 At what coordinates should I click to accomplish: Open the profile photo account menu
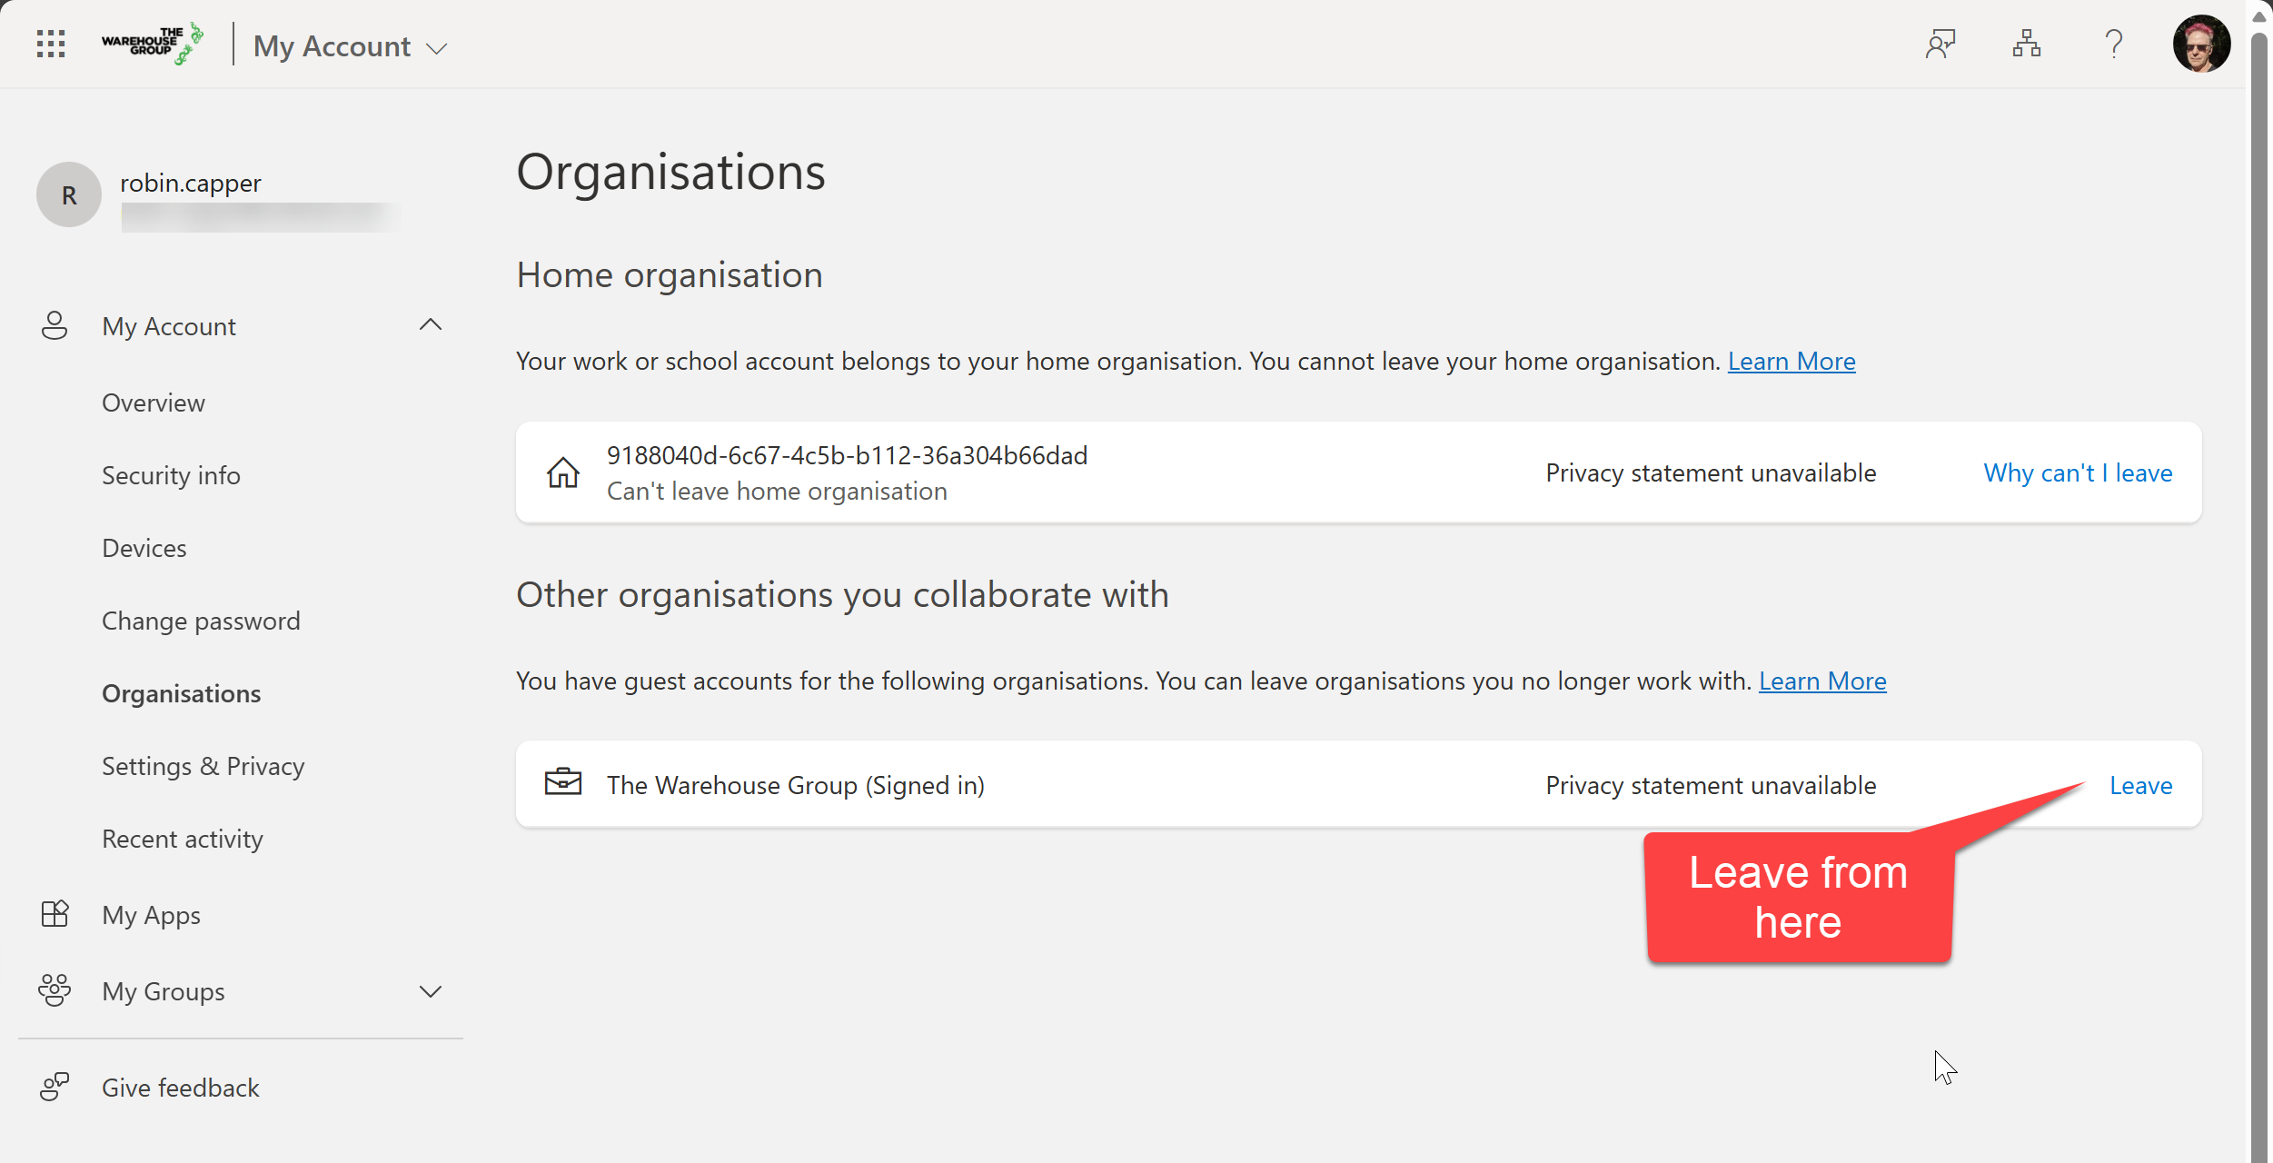2200,44
